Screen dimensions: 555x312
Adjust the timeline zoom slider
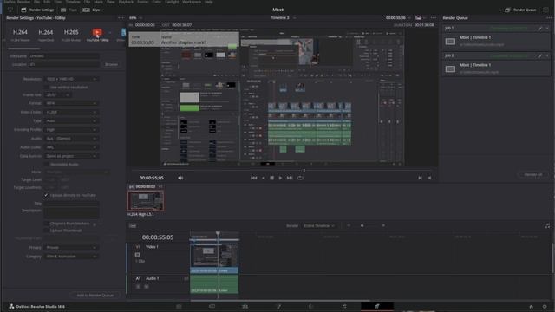coord(362,225)
